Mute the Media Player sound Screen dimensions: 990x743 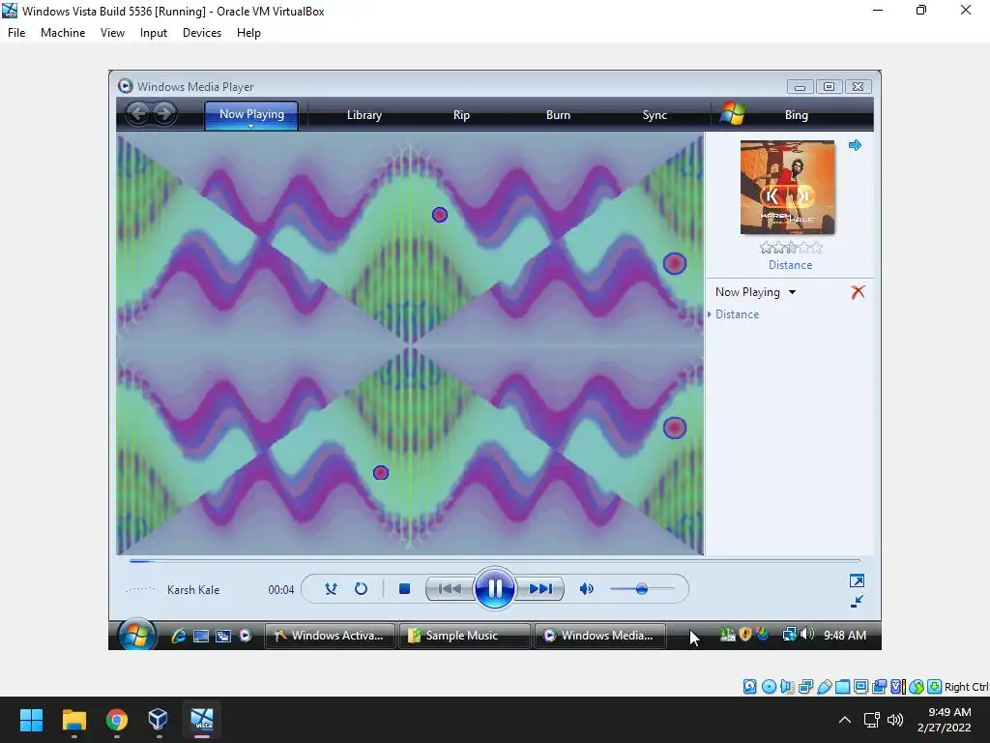click(x=587, y=589)
